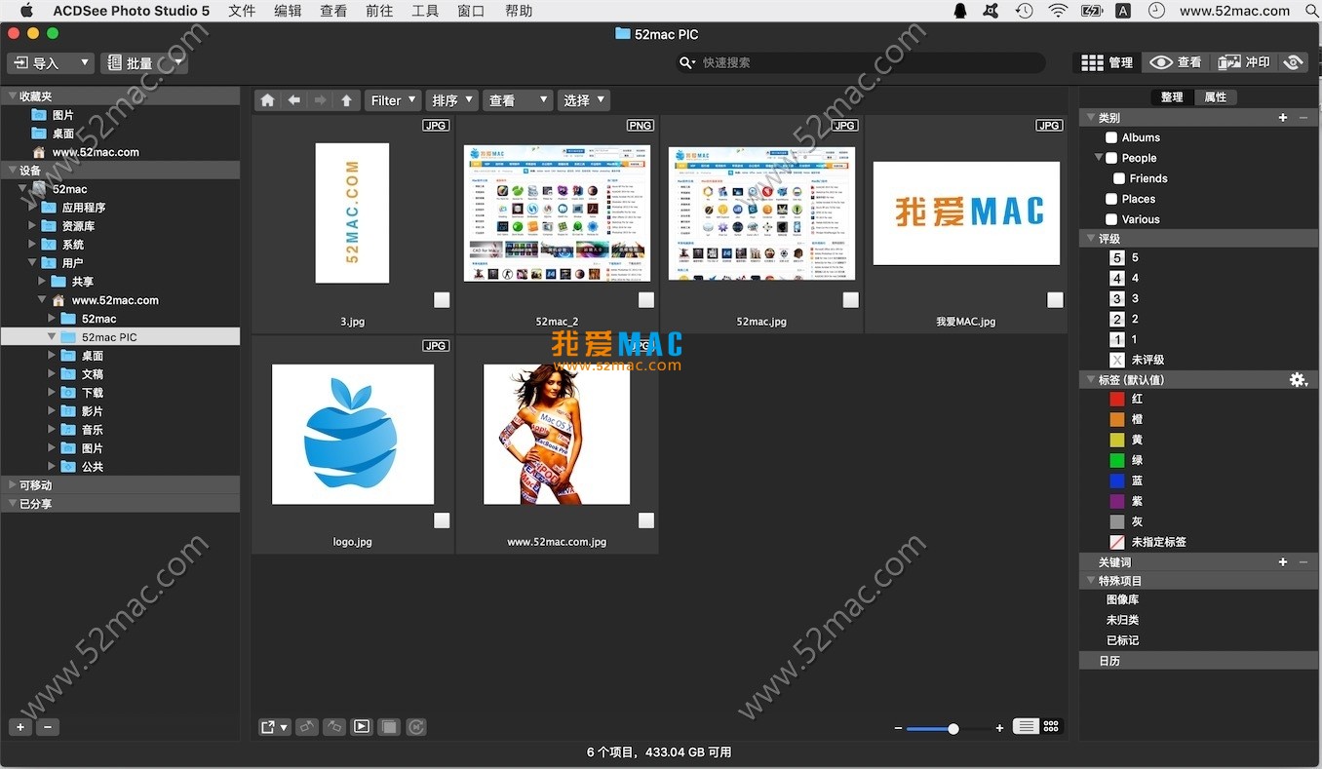Click Time Machine icon in menu bar
This screenshot has width=1322, height=769.
click(x=1024, y=11)
